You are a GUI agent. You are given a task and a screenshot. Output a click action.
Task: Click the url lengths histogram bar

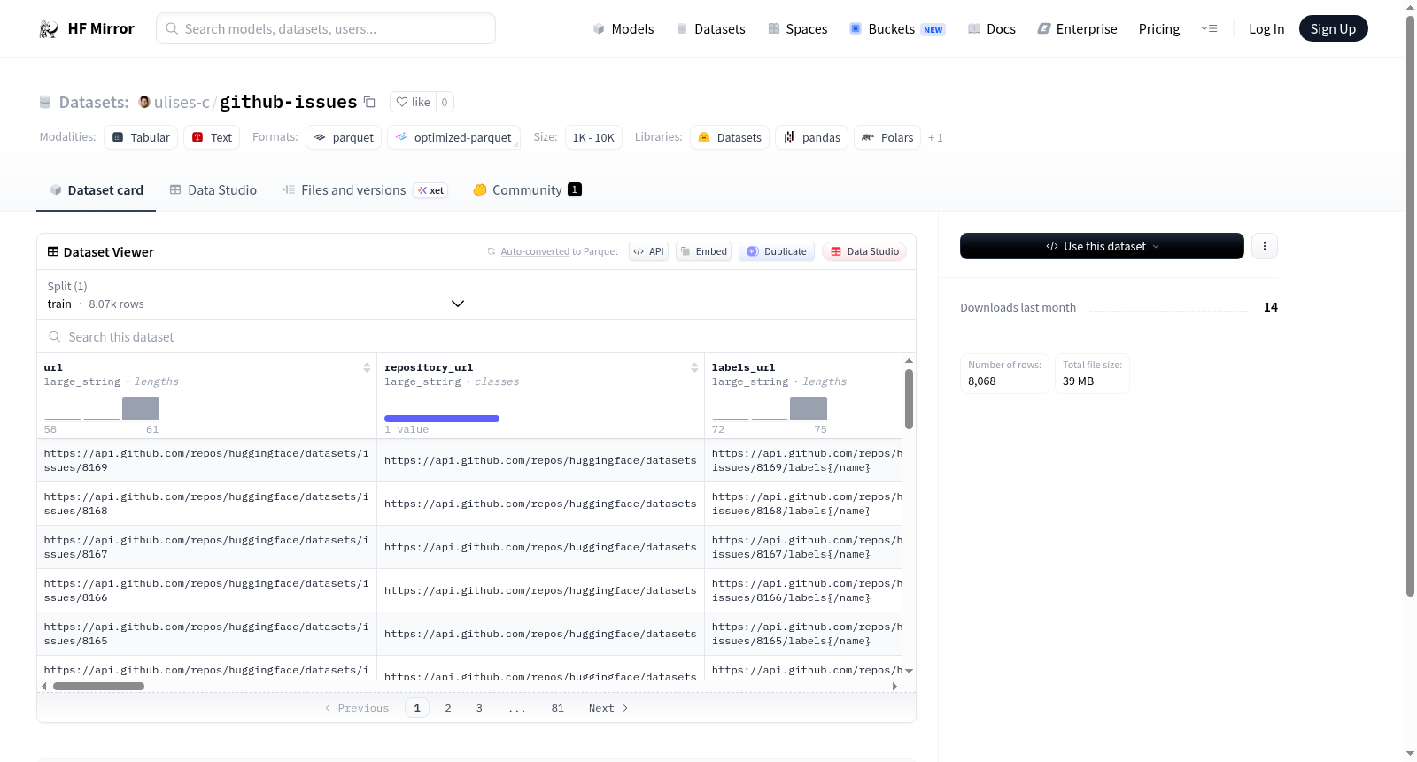click(141, 409)
